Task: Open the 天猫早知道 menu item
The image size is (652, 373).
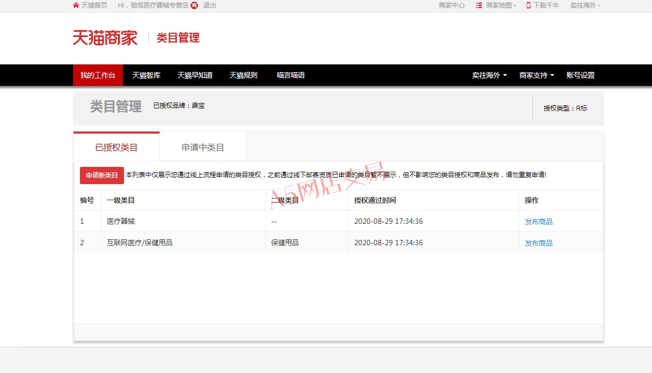Action: tap(195, 75)
